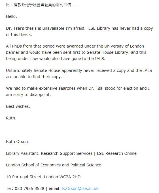Click the short signature "Ruth."
This screenshot has width=159, height=193.
pos(11,118)
